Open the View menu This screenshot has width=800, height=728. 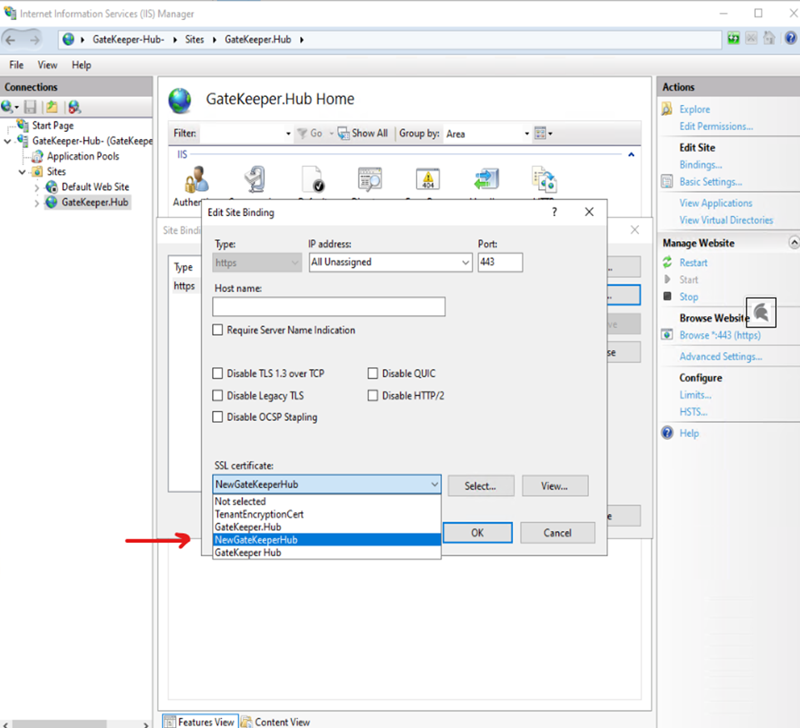pos(48,65)
